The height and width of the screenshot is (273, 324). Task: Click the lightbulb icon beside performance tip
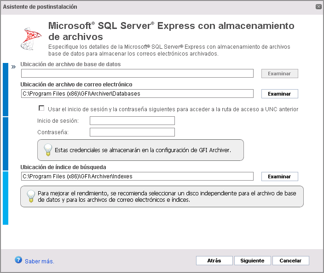tap(31, 196)
